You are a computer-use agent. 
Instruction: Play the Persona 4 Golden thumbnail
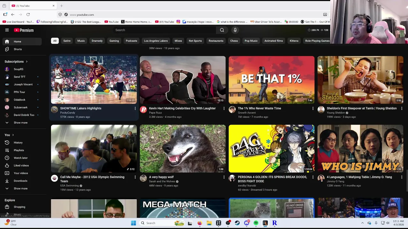[x=272, y=149]
